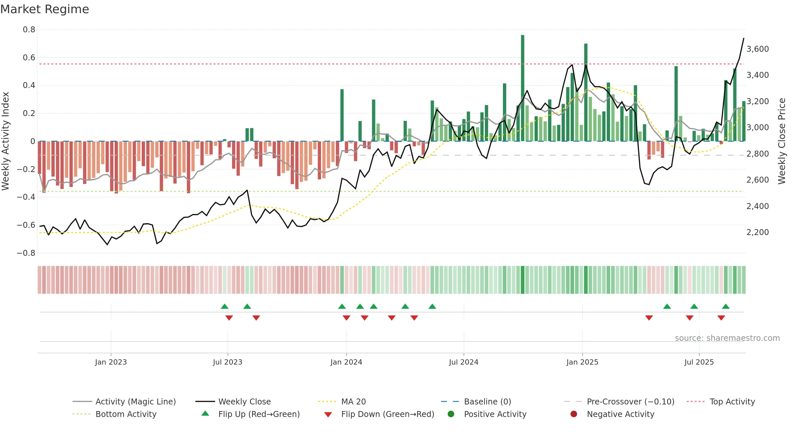
Task: Click the source: sharemaestro.com text
Action: point(727,338)
